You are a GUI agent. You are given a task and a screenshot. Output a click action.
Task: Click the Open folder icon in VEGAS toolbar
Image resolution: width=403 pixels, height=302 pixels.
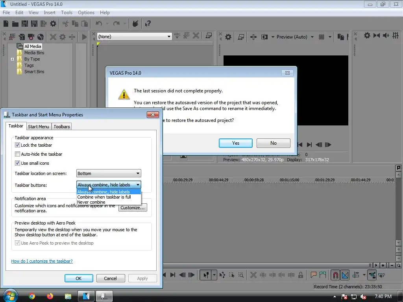pyautogui.click(x=15, y=24)
